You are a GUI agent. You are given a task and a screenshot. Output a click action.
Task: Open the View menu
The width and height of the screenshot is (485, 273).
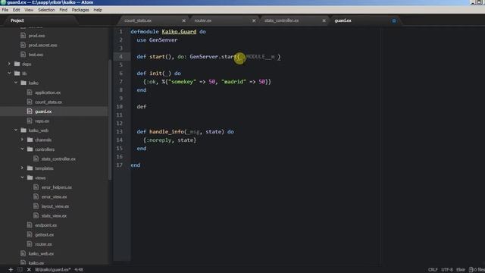click(x=29, y=10)
